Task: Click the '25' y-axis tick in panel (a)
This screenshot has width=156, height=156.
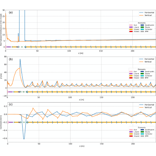Action: (x=4, y=16)
